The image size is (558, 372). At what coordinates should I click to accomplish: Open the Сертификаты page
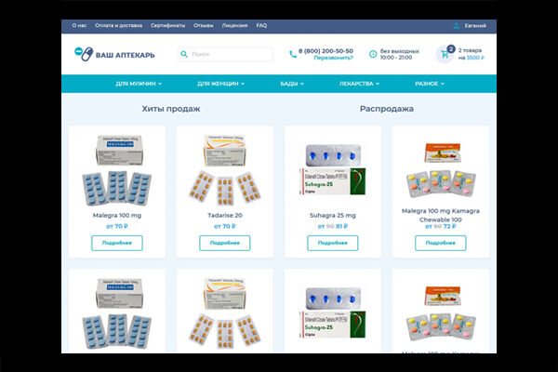[167, 26]
